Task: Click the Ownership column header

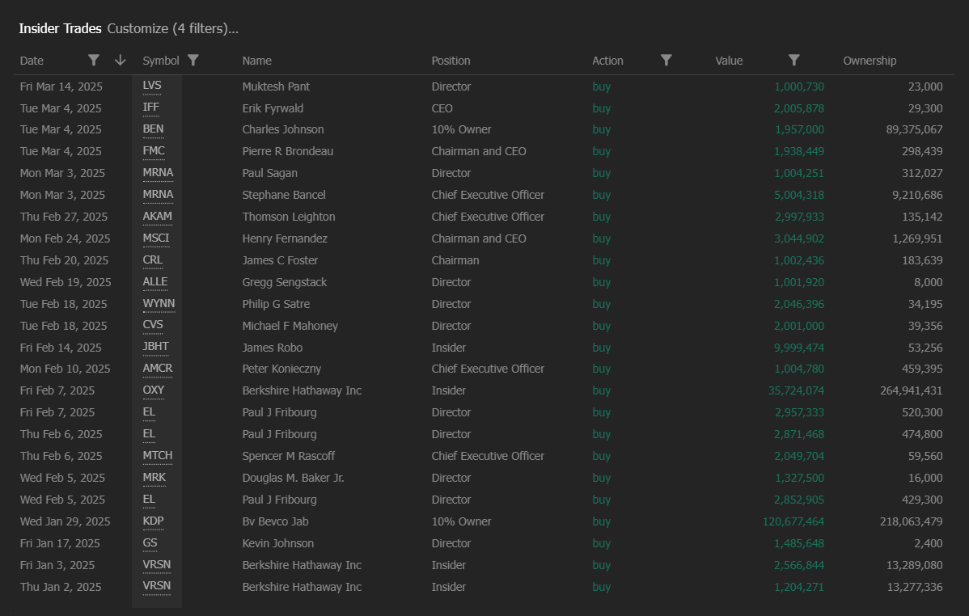Action: [870, 60]
